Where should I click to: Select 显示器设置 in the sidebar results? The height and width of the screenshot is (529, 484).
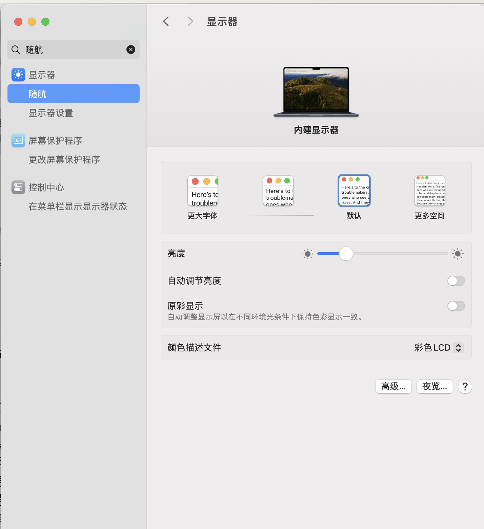coord(51,113)
